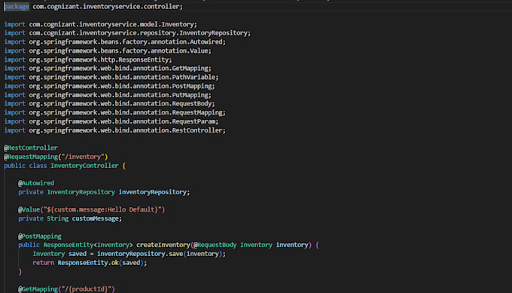Click the RestController import line
This screenshot has height=293, width=512.
click(114, 130)
